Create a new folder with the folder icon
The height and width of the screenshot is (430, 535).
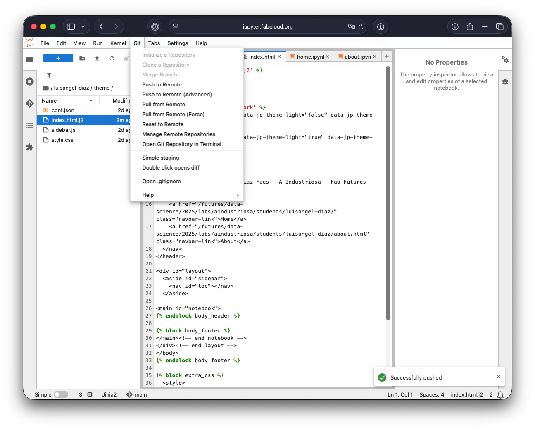(x=82, y=59)
